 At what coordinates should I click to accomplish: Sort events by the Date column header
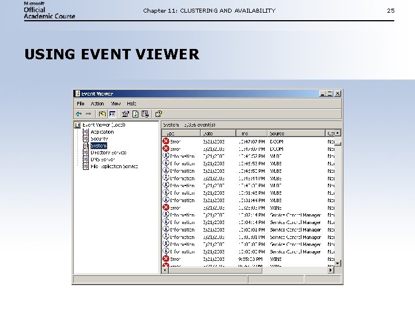click(x=218, y=133)
